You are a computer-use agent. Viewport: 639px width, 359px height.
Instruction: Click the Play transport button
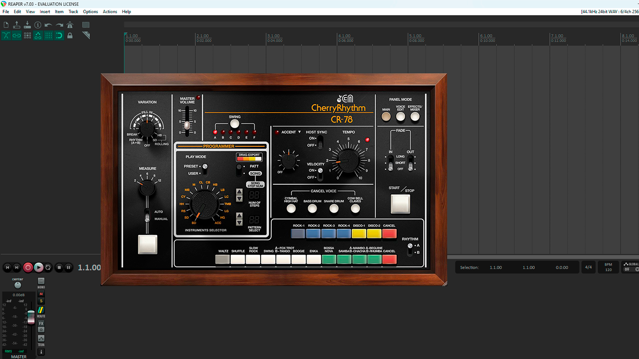[38, 267]
